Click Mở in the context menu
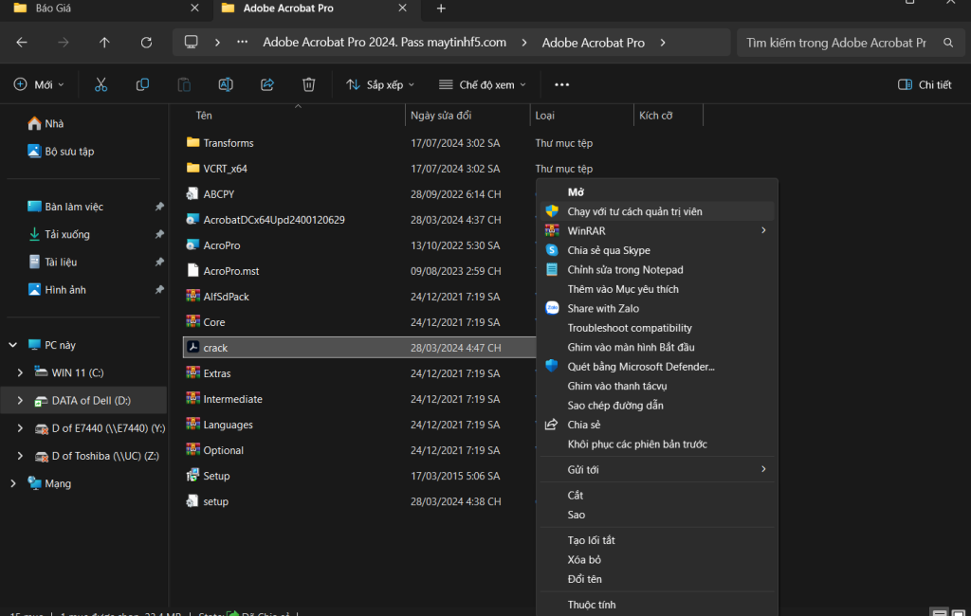 coord(657,192)
